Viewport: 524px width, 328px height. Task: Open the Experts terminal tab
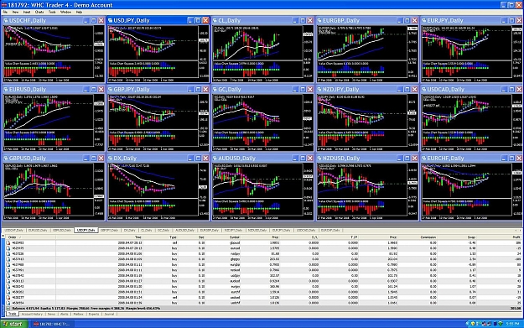click(94, 315)
